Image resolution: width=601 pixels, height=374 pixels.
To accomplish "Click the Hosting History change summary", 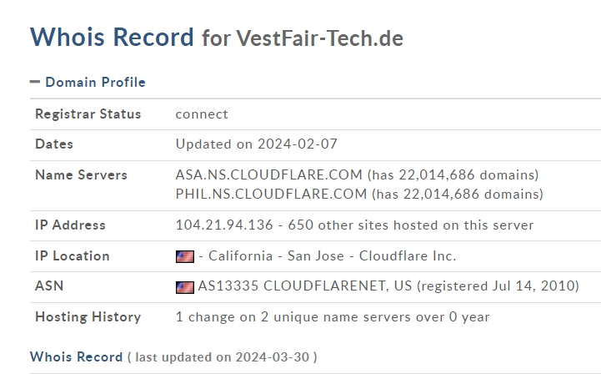I will pyautogui.click(x=333, y=316).
